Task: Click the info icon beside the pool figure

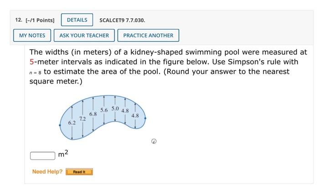Action: click(x=154, y=141)
